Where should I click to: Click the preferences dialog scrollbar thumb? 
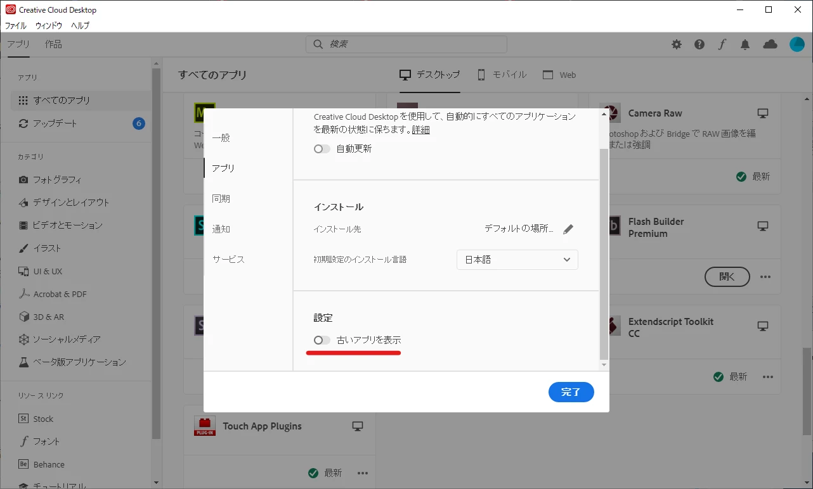[x=604, y=255]
